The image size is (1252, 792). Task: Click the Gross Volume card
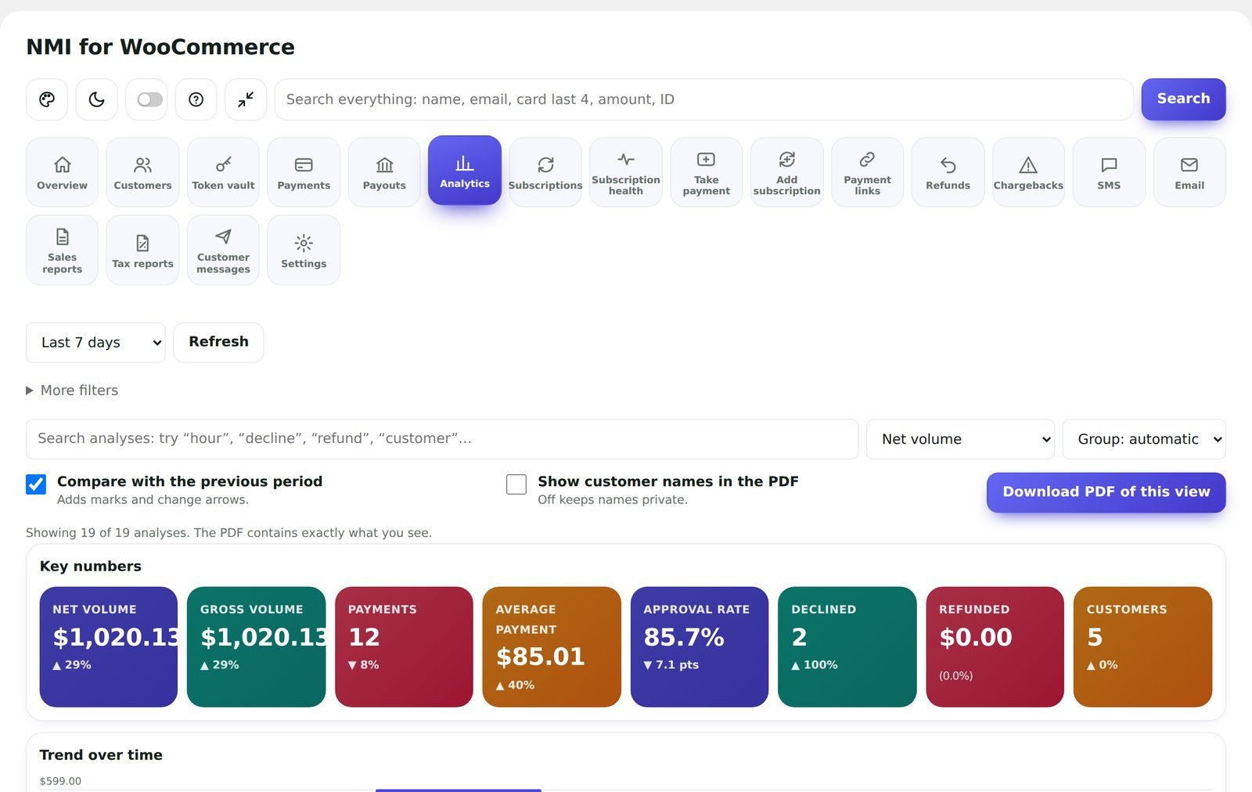pos(256,647)
